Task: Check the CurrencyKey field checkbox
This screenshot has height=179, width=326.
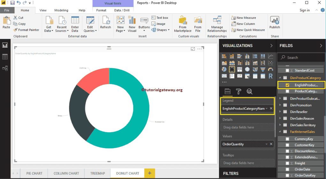Action: pos(287,139)
